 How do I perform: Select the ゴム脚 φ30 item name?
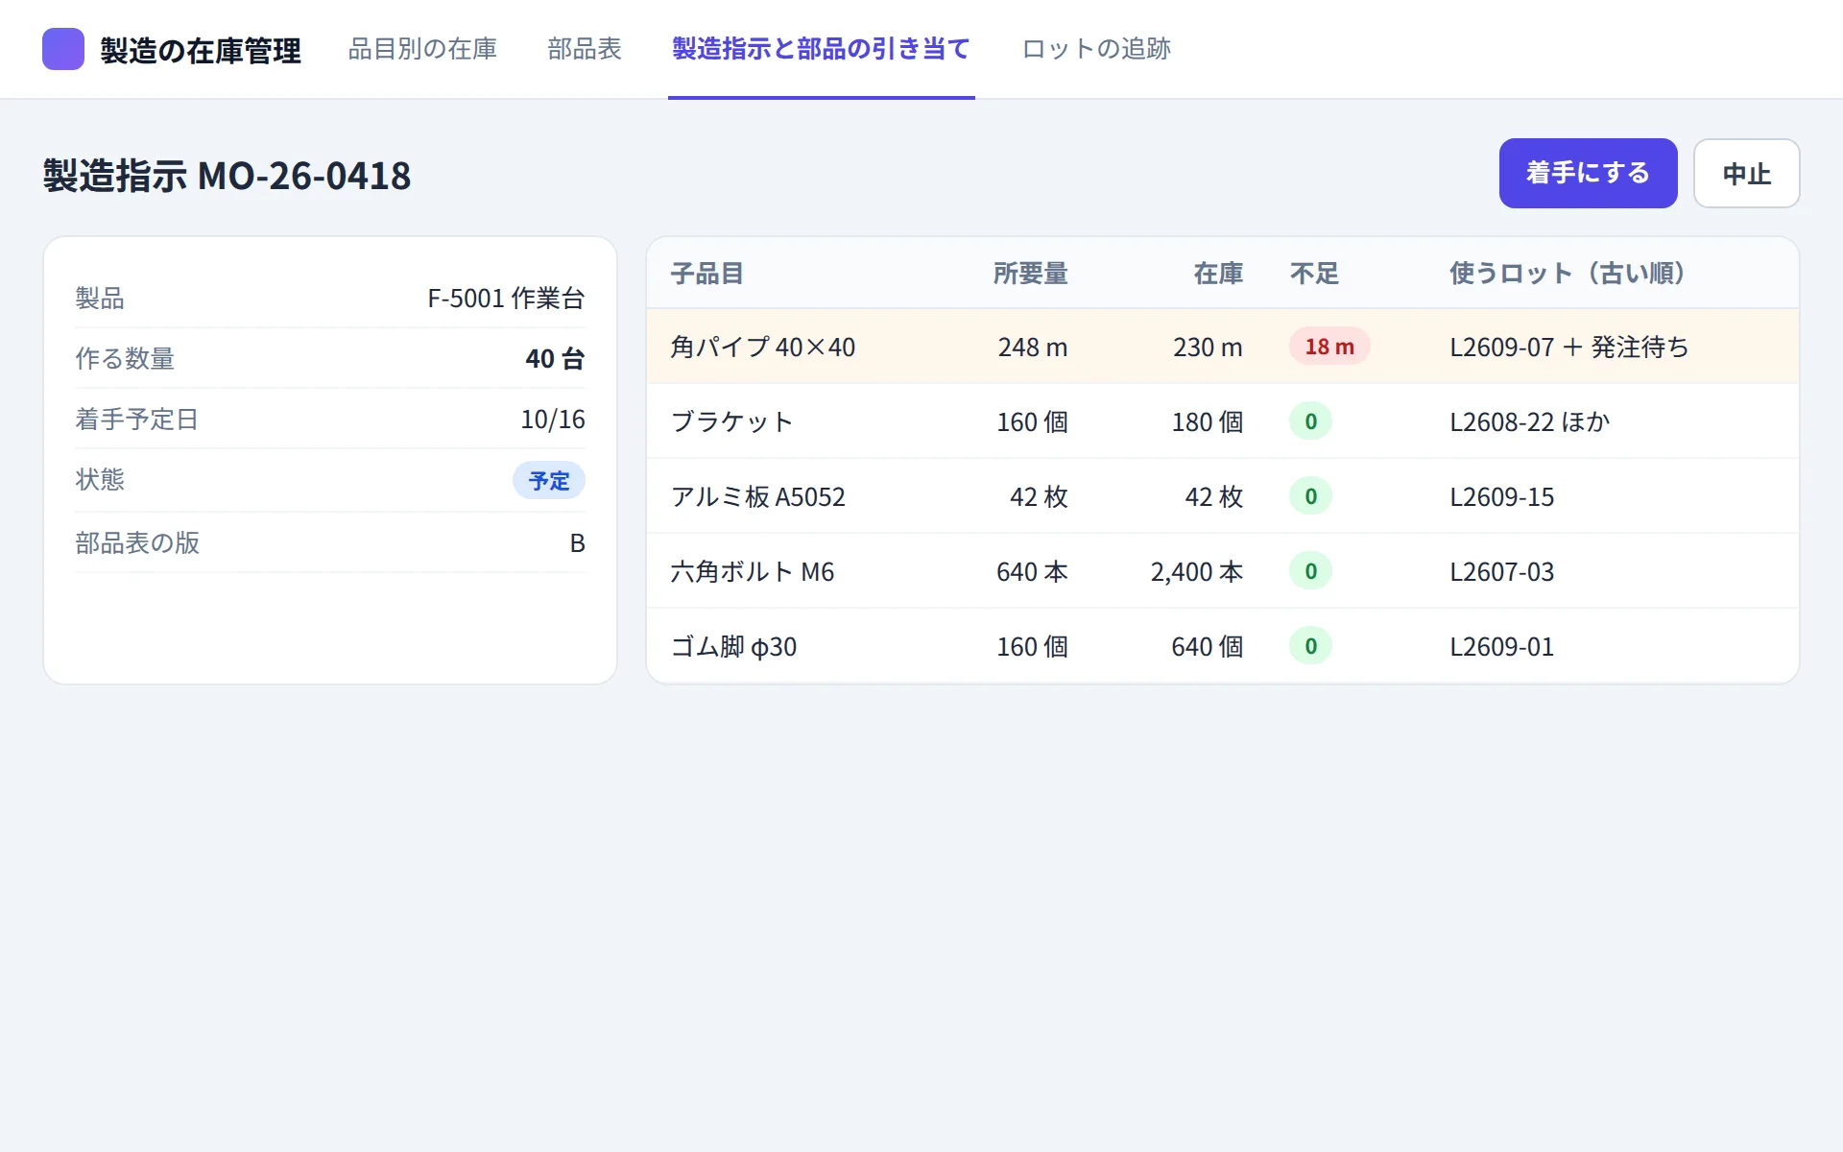[x=734, y=646]
